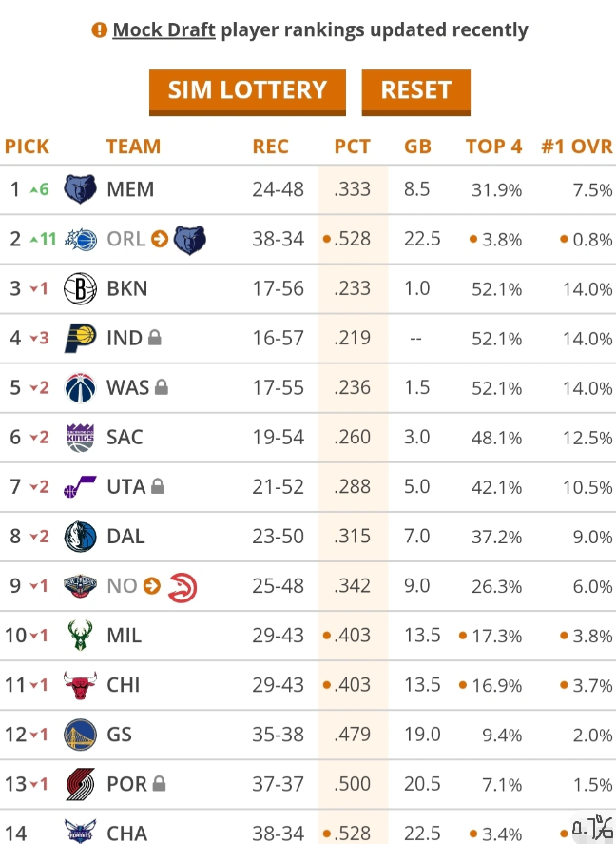Open the Mock Draft link
The image size is (616, 844).
coord(164,29)
